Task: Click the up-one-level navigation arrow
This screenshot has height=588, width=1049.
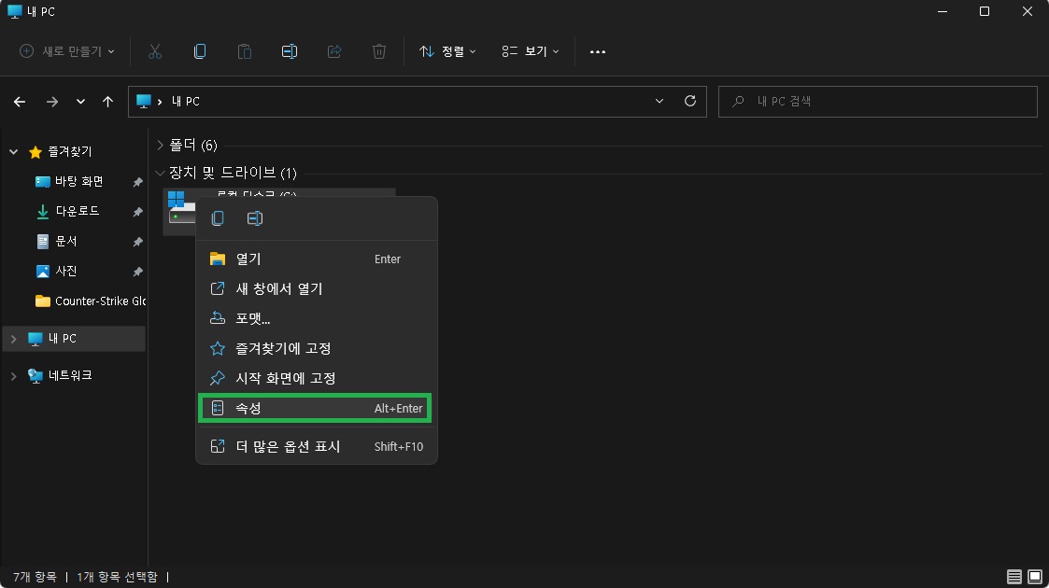Action: coord(107,101)
